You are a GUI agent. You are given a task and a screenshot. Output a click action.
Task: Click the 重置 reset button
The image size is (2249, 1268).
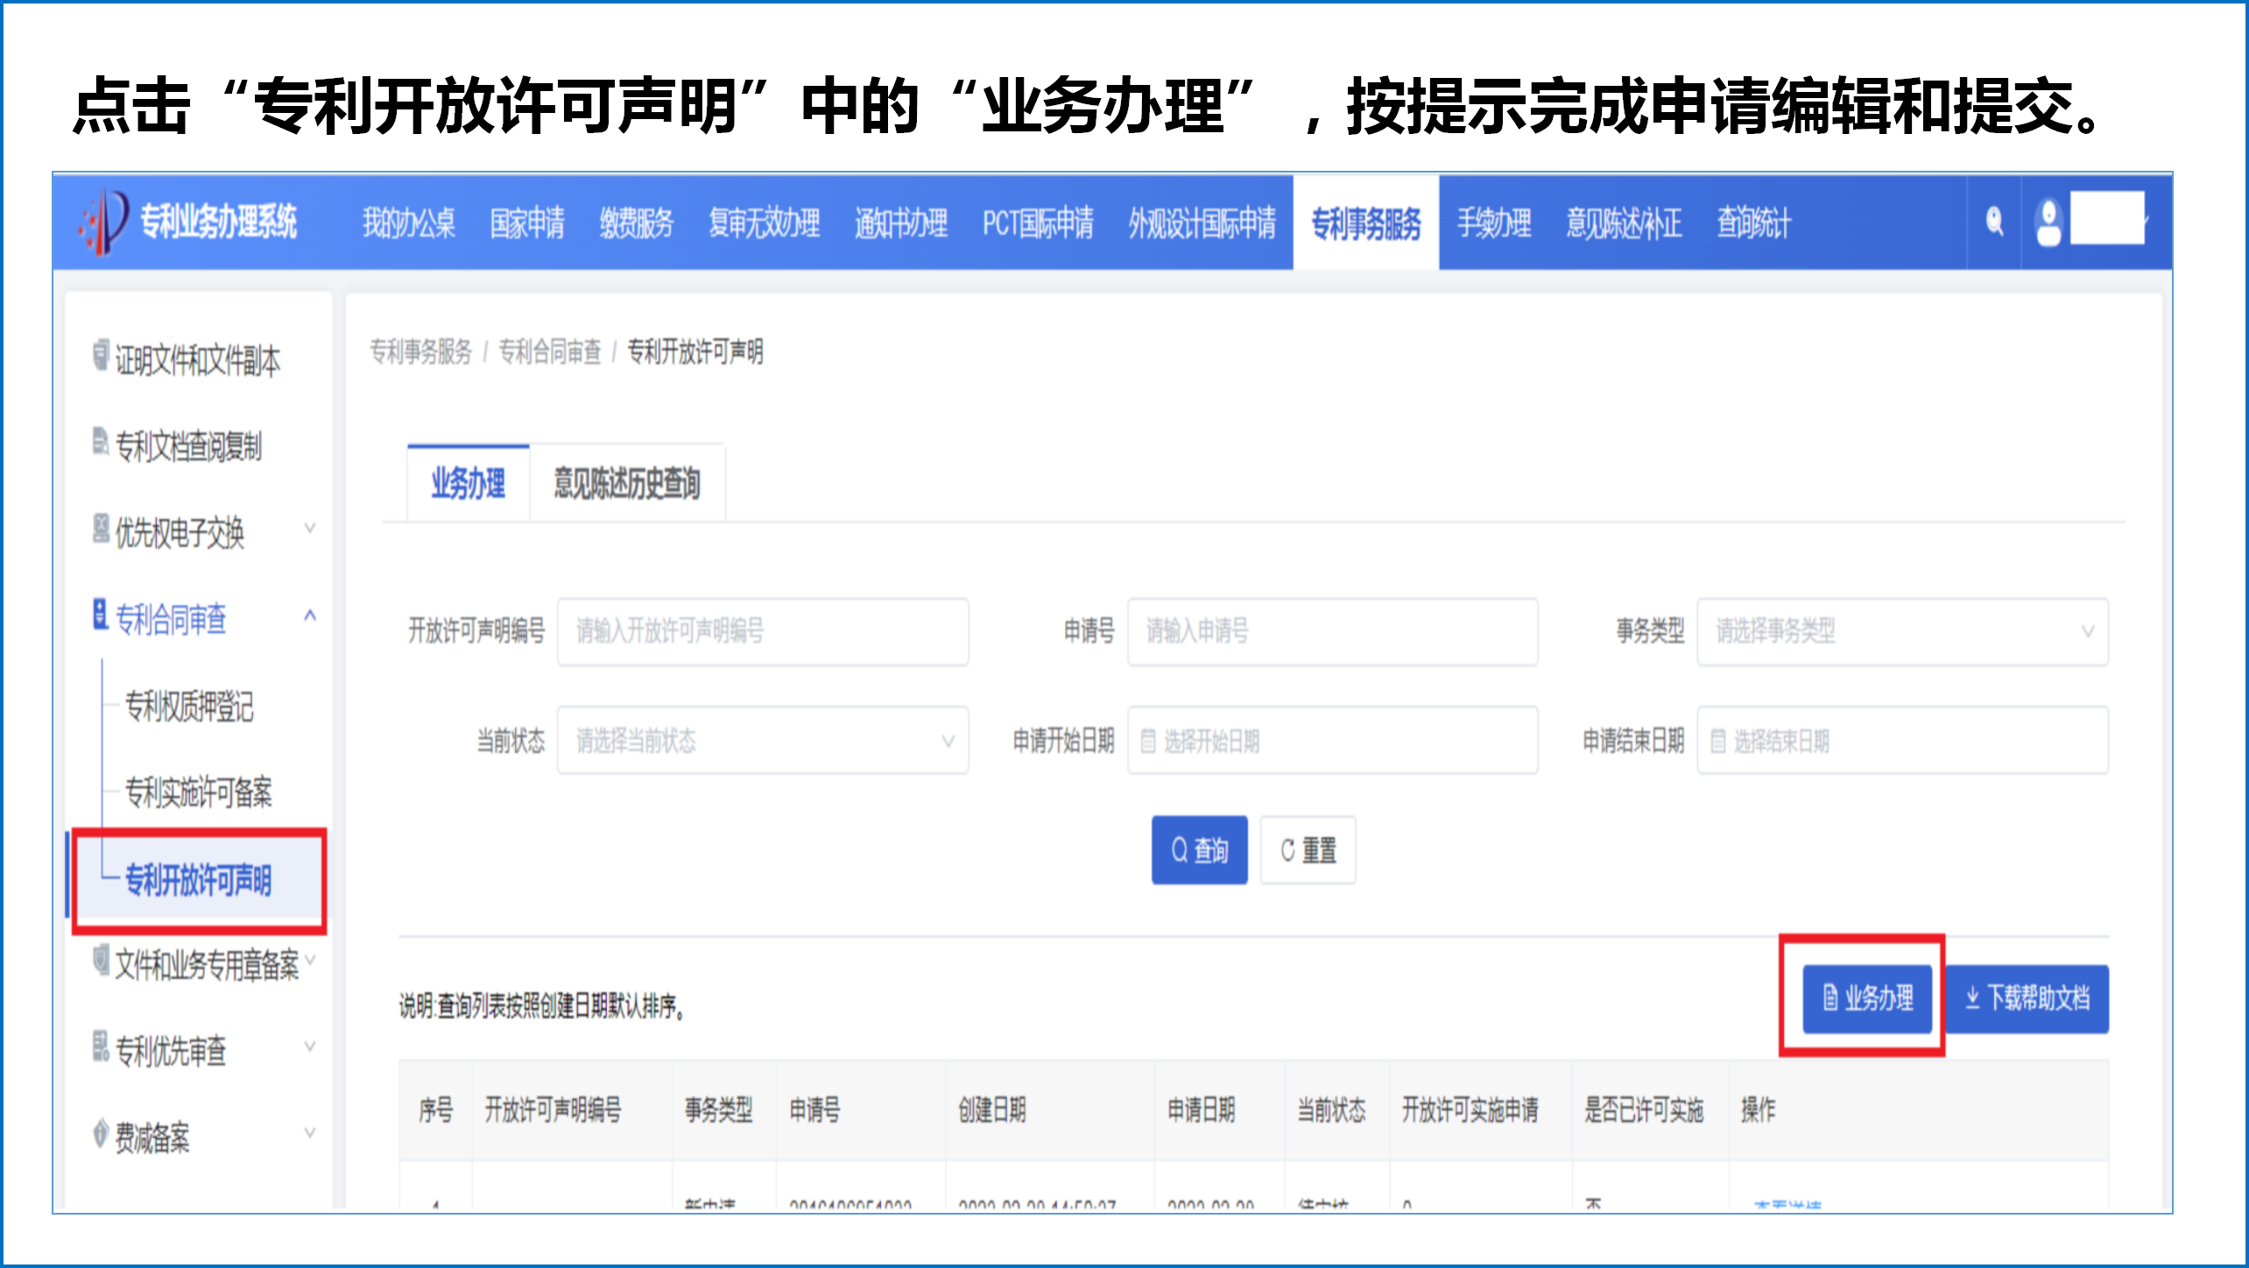point(1308,850)
